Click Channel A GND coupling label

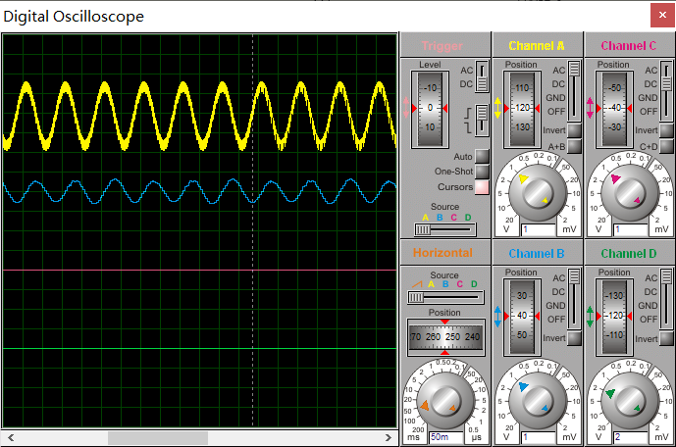click(x=555, y=98)
